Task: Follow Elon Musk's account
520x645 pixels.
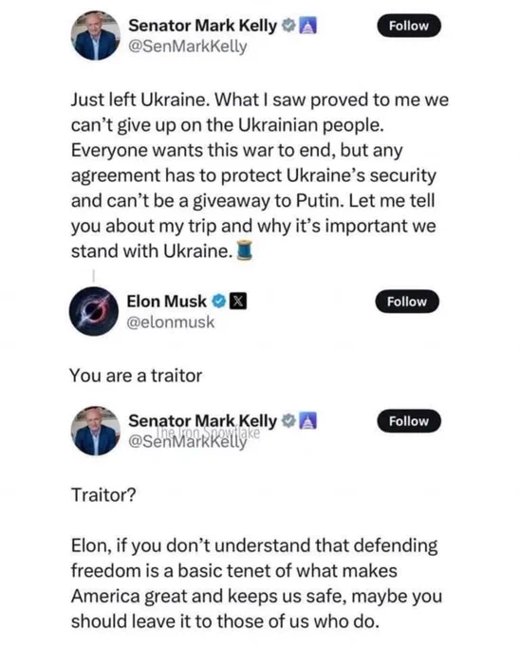Action: click(407, 302)
